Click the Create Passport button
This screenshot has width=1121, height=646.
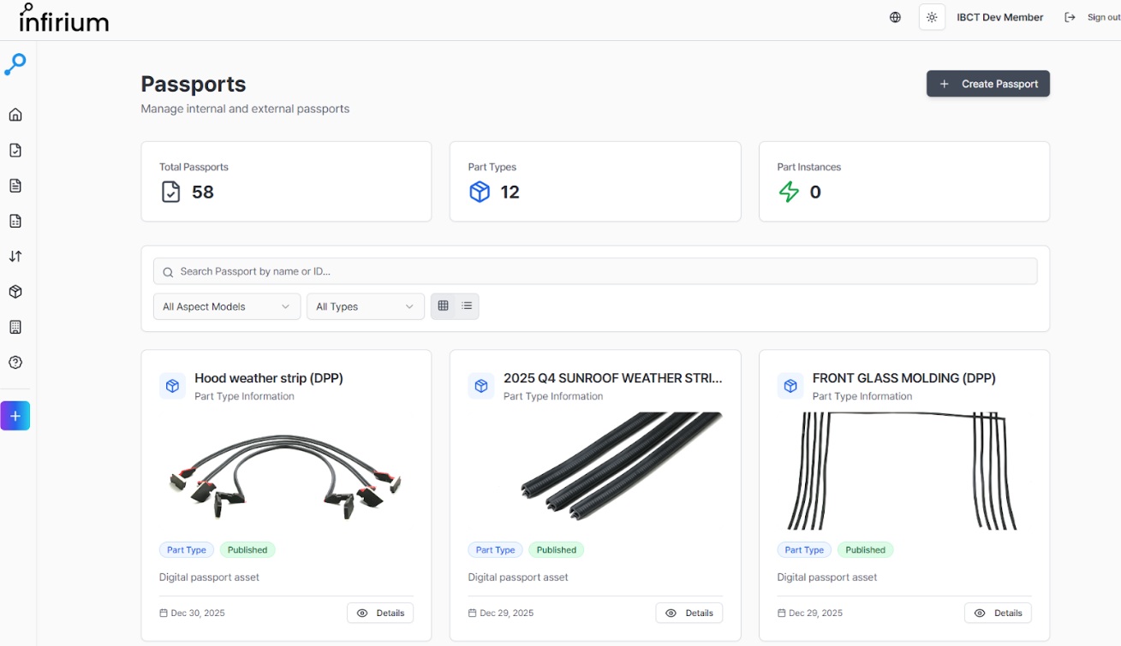[987, 84]
